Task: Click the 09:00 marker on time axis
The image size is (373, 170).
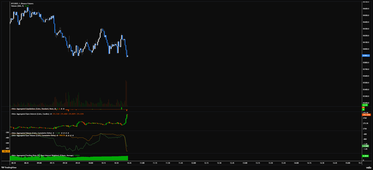Action: click(39, 163)
